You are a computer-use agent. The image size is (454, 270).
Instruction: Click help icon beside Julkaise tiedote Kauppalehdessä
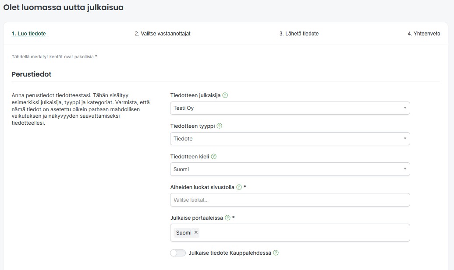[276, 252]
